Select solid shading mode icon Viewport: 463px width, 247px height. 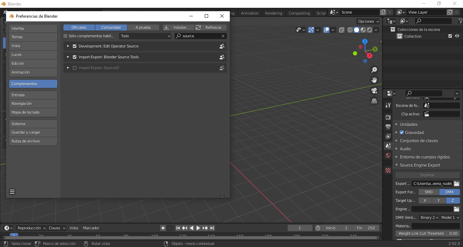coord(357,30)
